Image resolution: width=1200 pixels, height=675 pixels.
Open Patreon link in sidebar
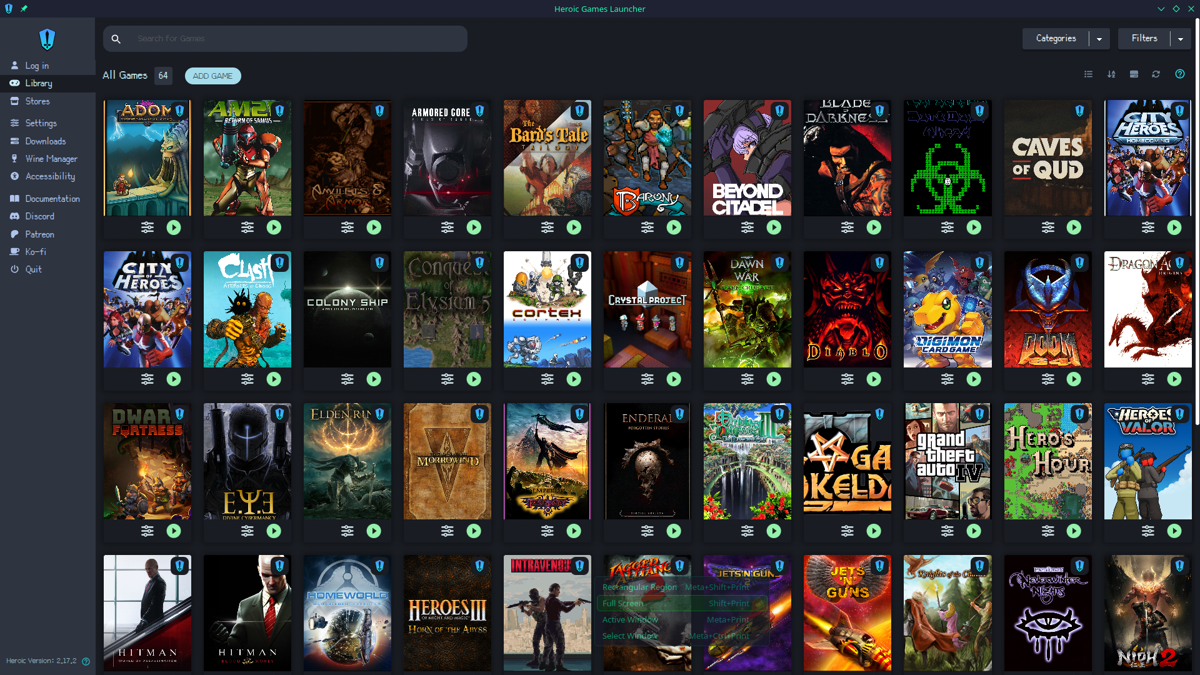click(x=47, y=234)
